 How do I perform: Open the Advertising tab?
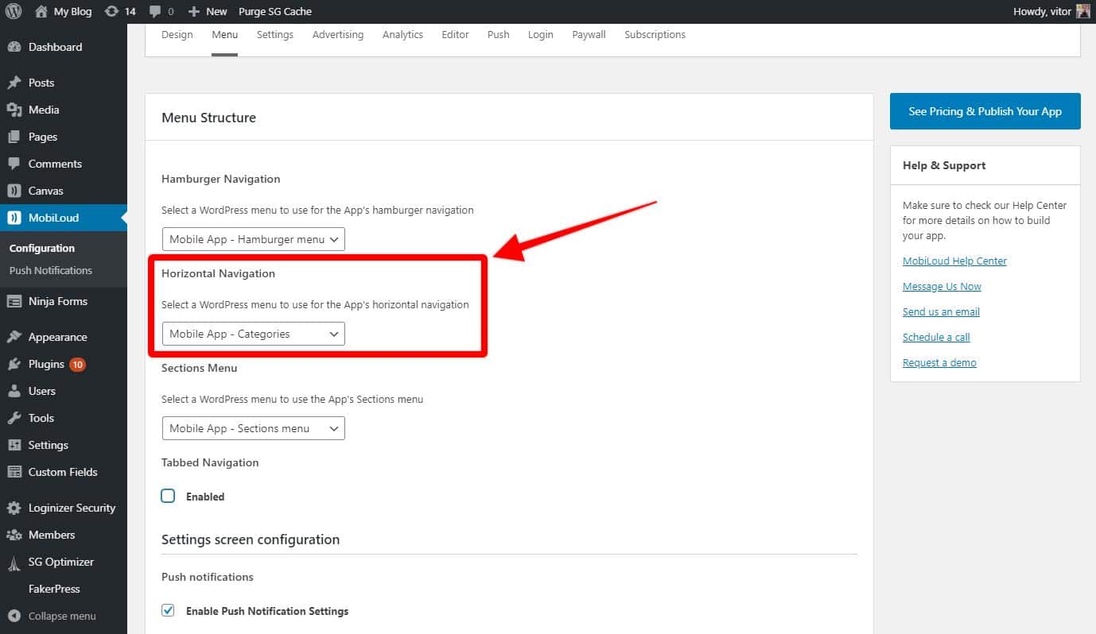pyautogui.click(x=338, y=35)
